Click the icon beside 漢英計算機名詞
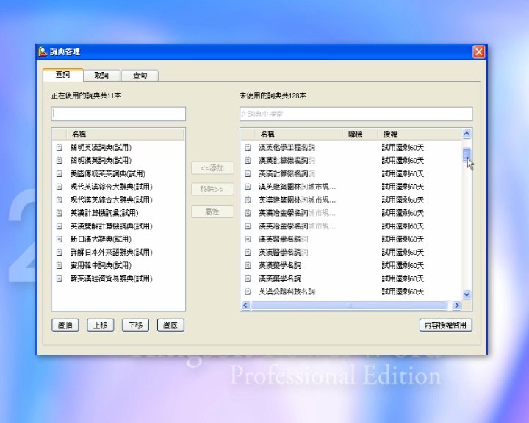 (x=248, y=161)
